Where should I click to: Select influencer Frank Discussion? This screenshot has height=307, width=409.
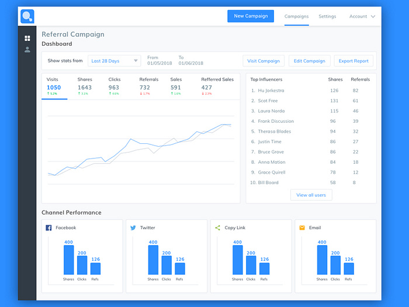[276, 121]
